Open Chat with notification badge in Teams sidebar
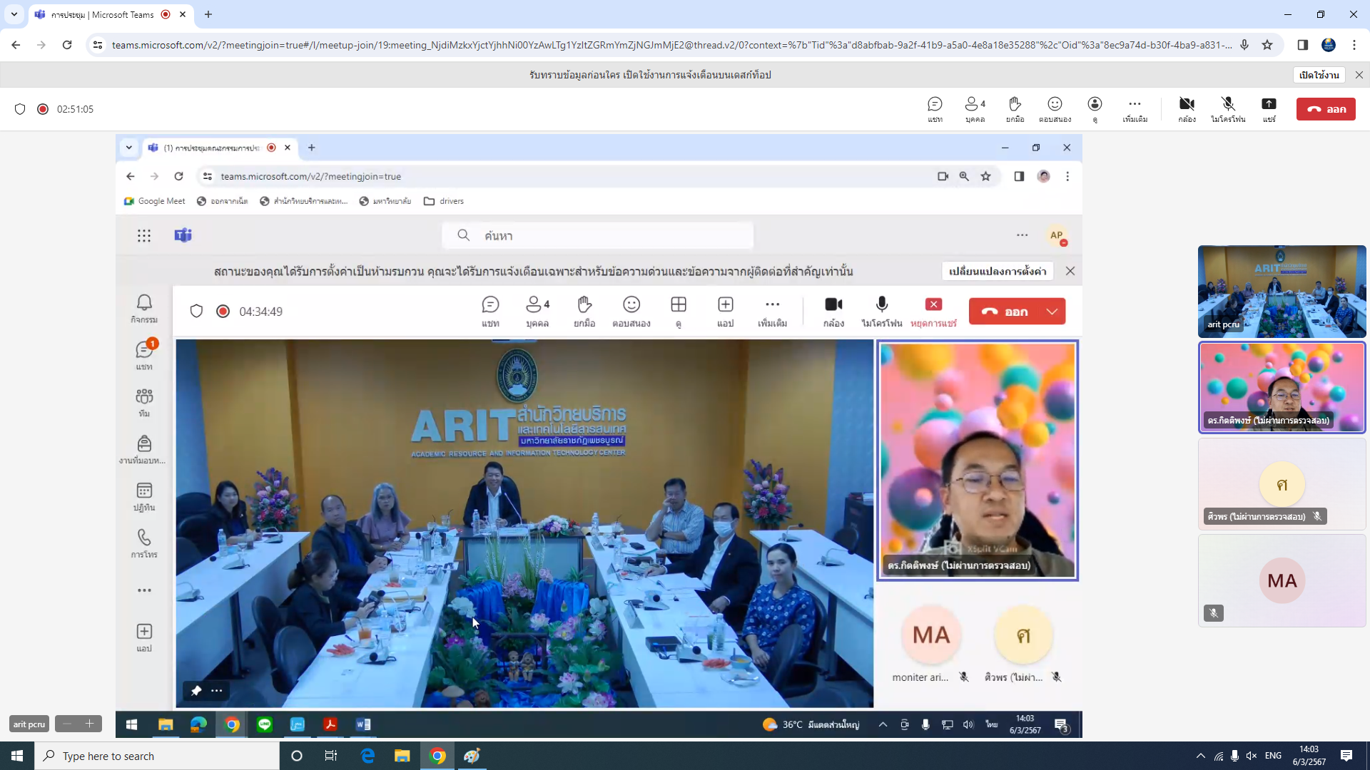The height and width of the screenshot is (770, 1370). 144,355
